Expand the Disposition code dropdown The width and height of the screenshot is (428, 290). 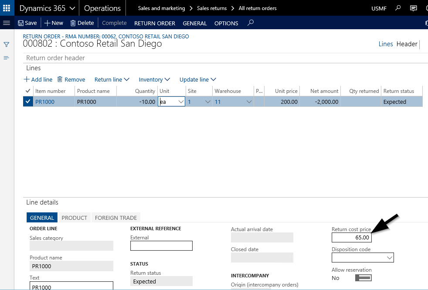point(389,258)
